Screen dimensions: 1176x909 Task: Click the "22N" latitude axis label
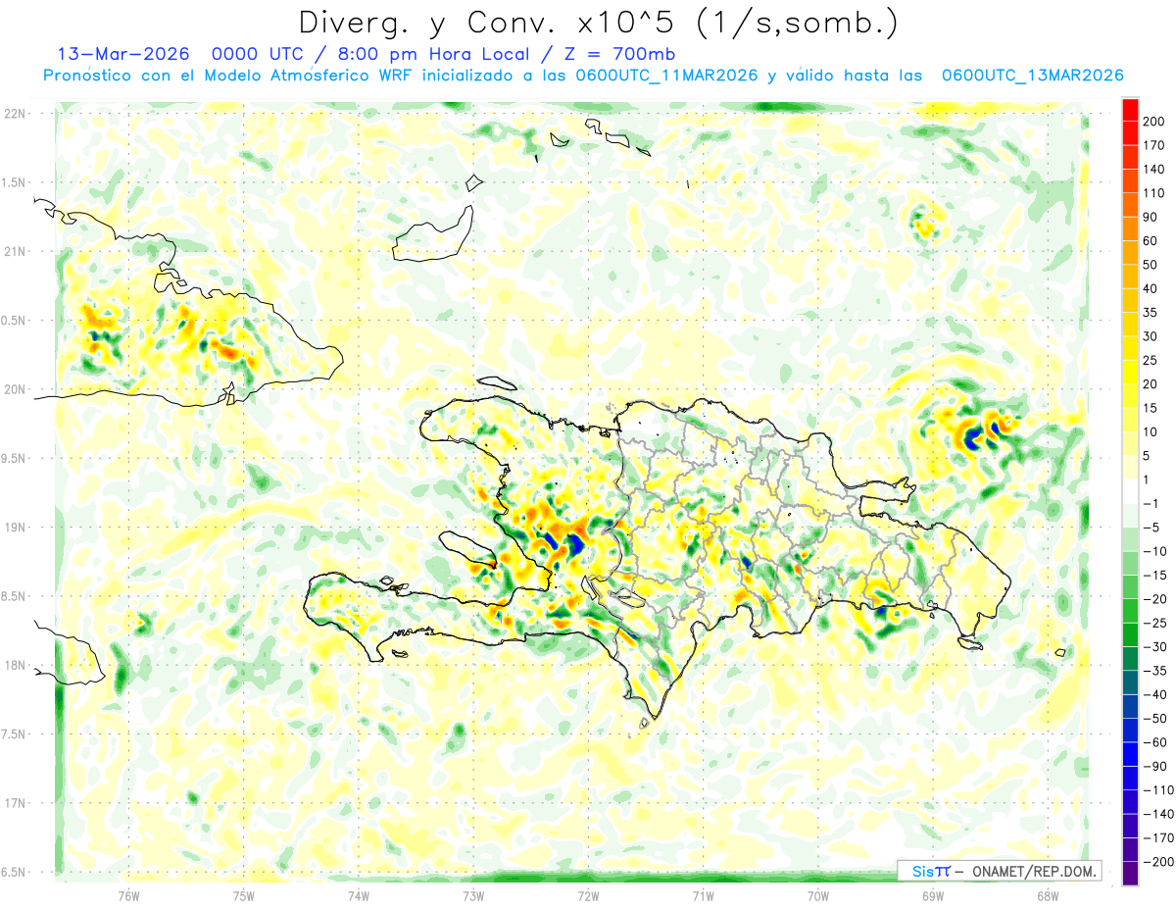14,114
